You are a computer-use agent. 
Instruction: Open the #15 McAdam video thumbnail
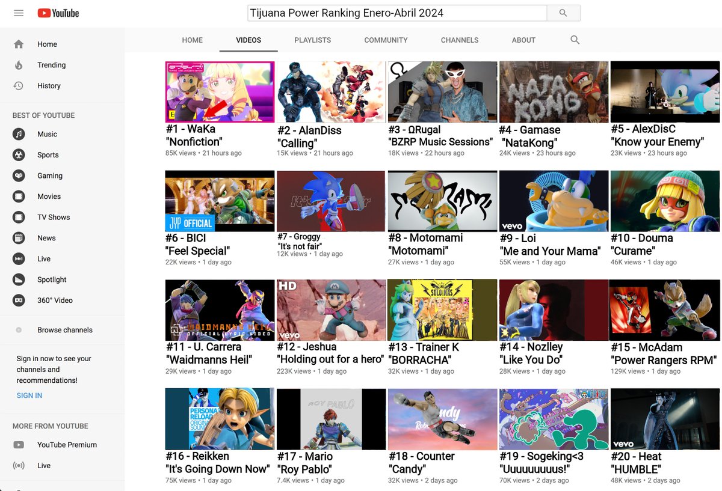click(x=665, y=310)
